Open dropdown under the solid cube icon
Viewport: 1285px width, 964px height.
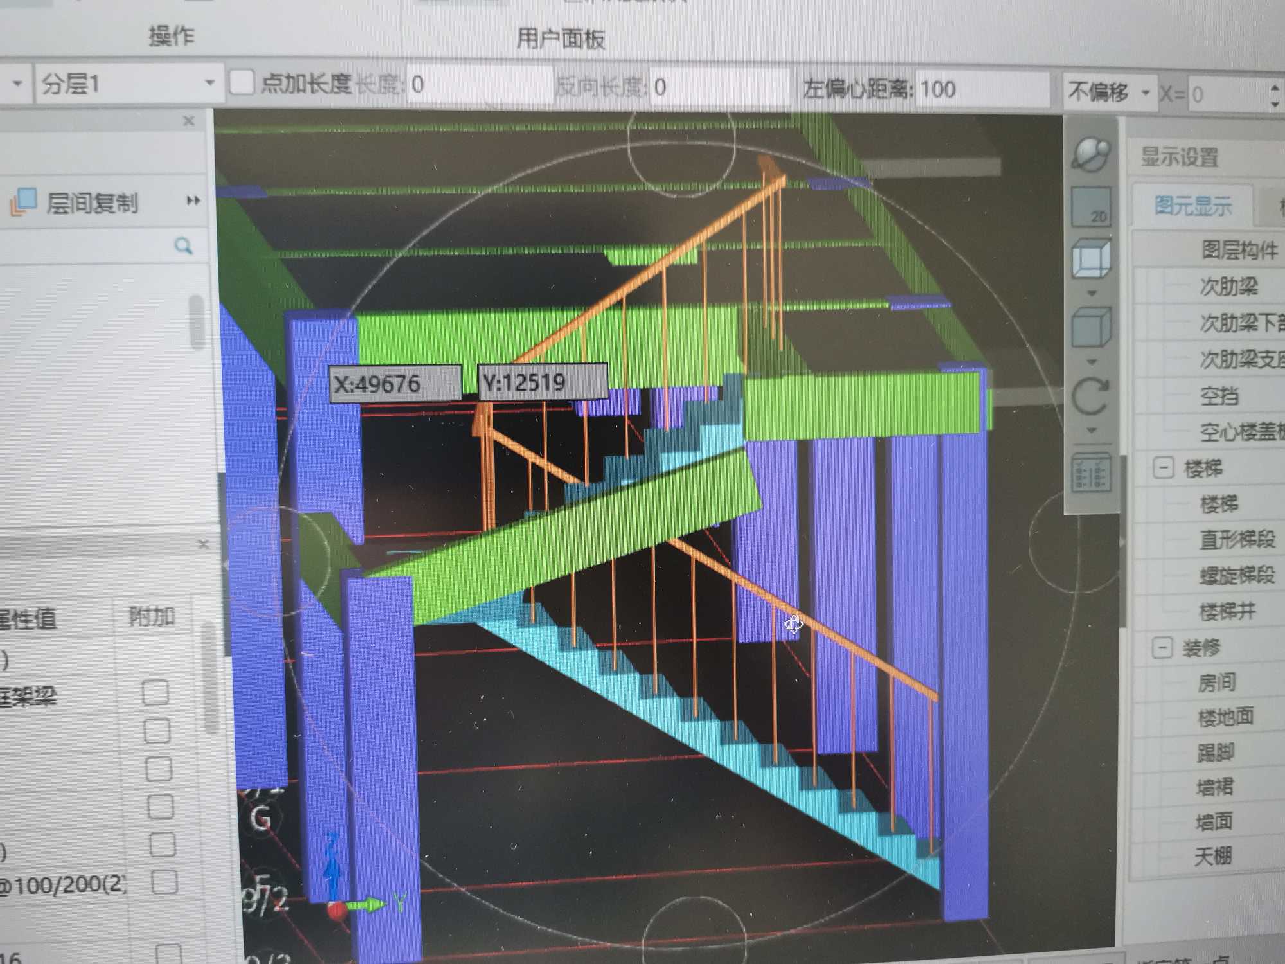click(x=1092, y=362)
